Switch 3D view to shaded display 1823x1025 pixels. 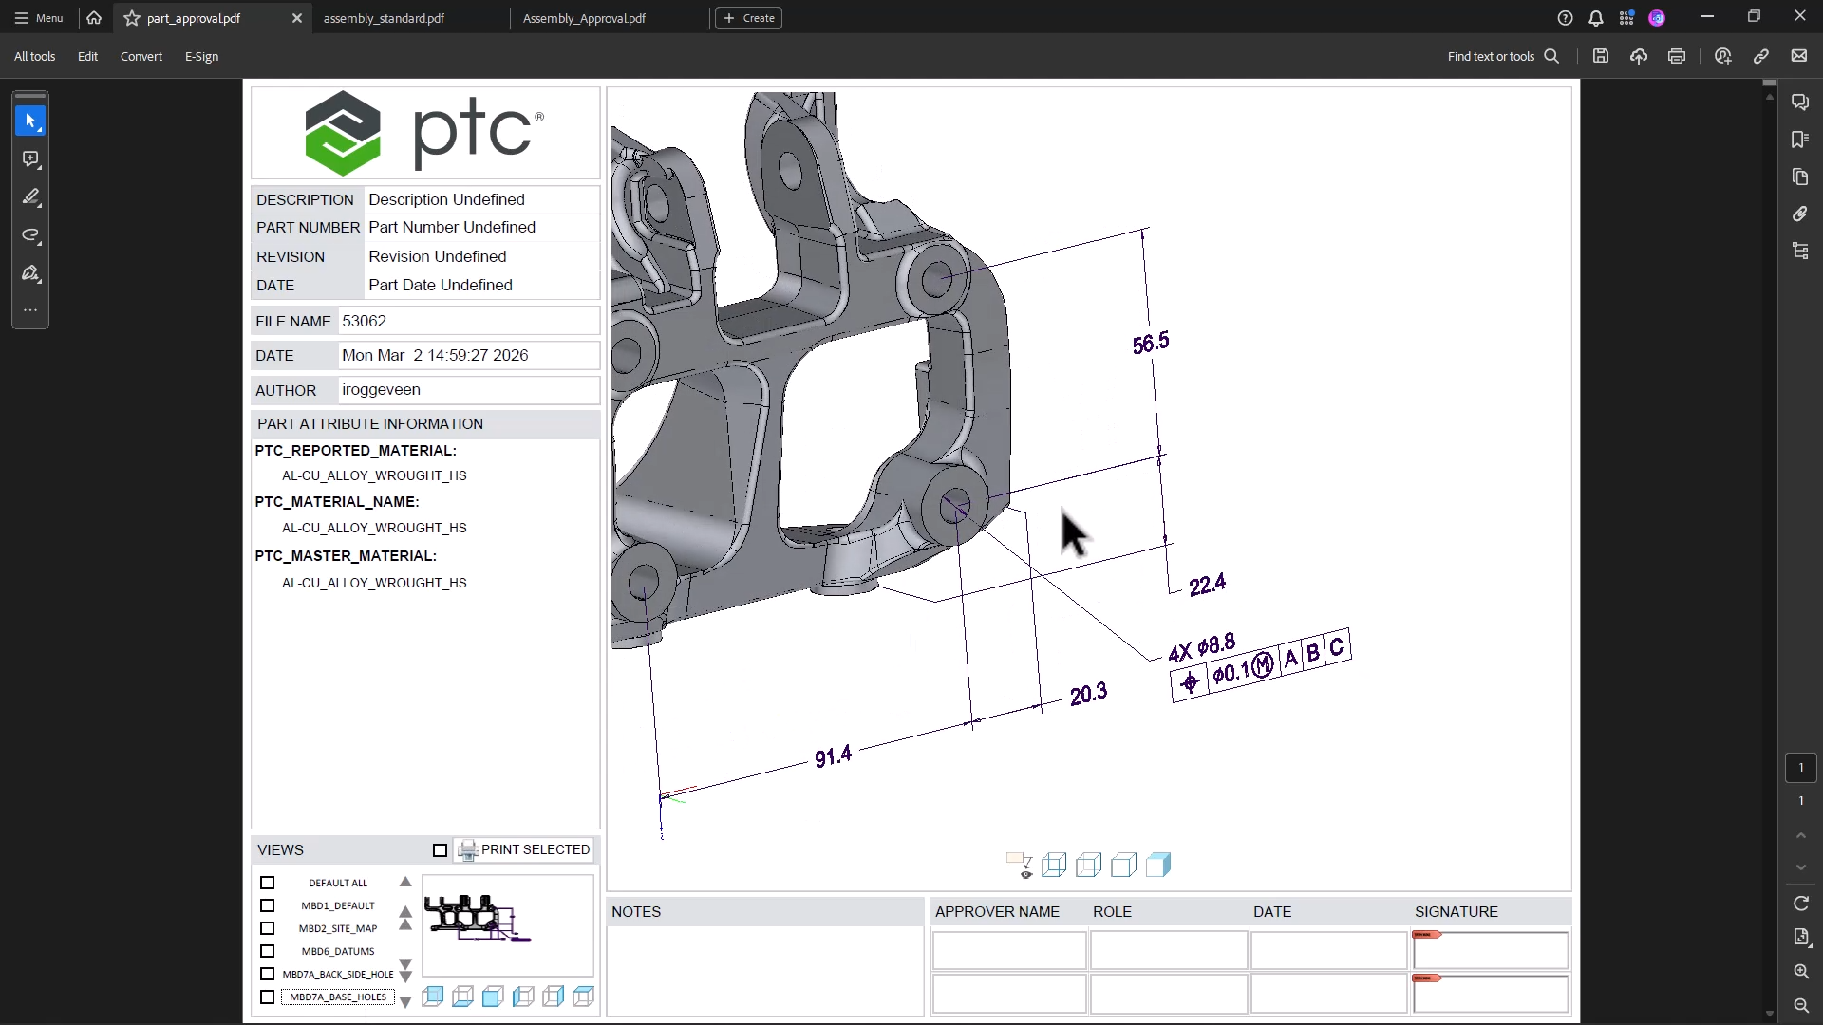click(x=1158, y=865)
